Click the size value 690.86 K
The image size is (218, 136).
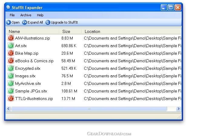[69, 46]
